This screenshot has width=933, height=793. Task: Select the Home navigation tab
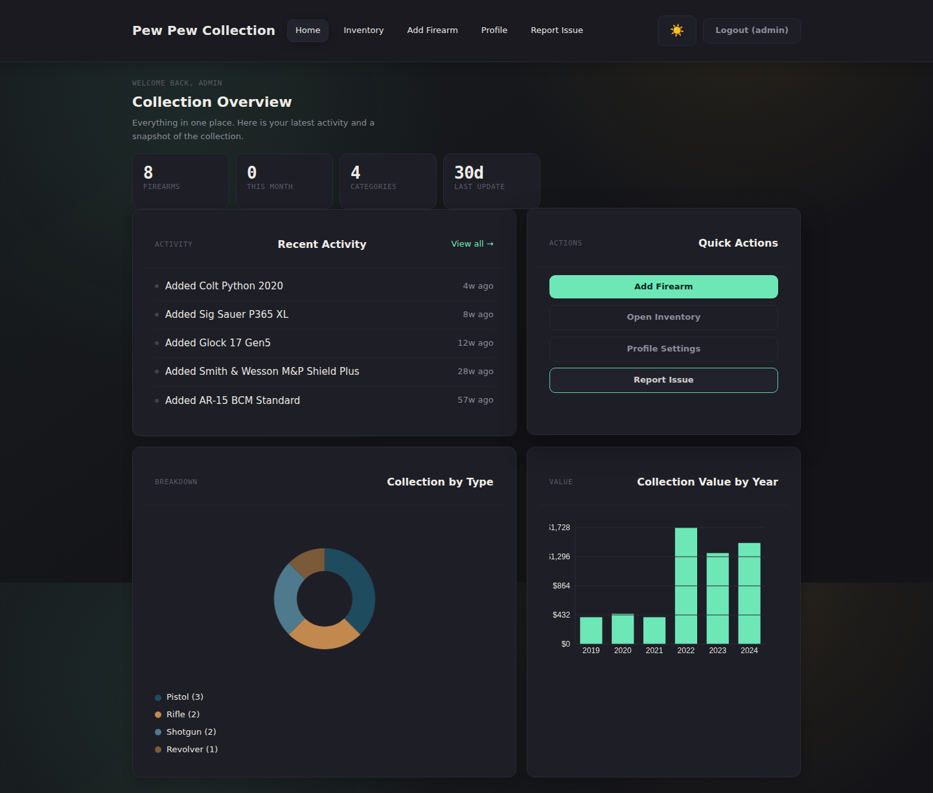pyautogui.click(x=307, y=30)
